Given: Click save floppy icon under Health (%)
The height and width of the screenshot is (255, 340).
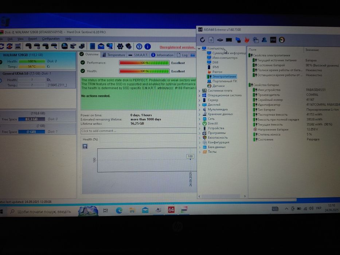Looking at the screenshot, I should pos(85,146).
